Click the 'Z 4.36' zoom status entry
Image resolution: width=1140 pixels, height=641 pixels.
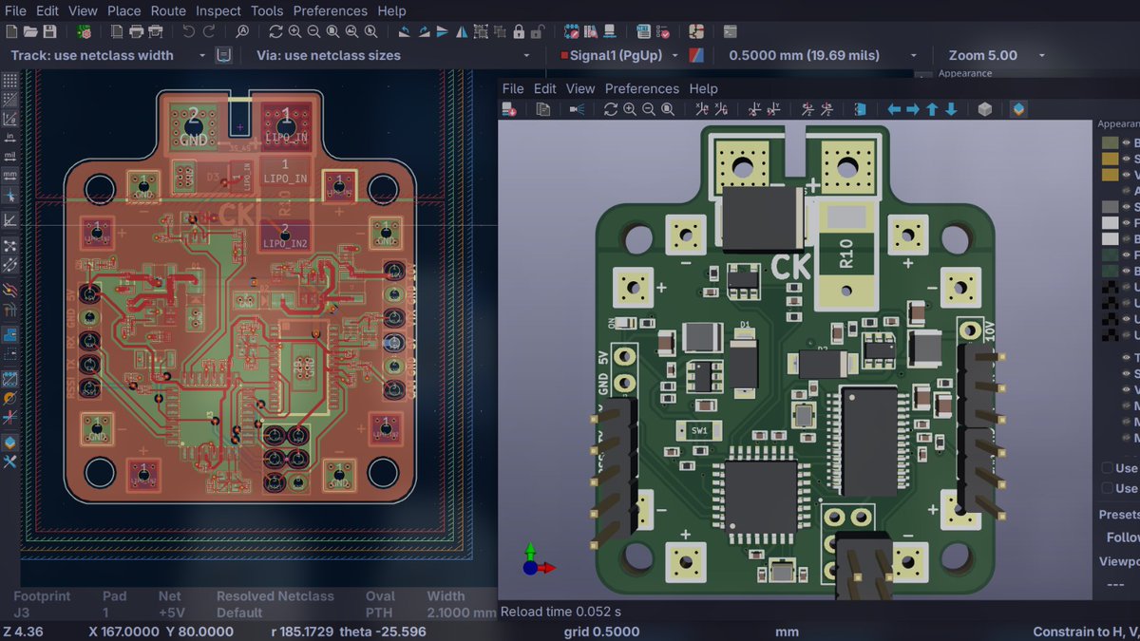(21, 632)
